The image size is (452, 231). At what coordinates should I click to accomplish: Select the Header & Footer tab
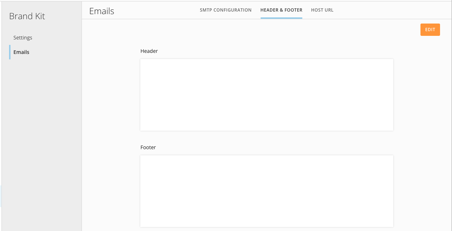pyautogui.click(x=281, y=10)
